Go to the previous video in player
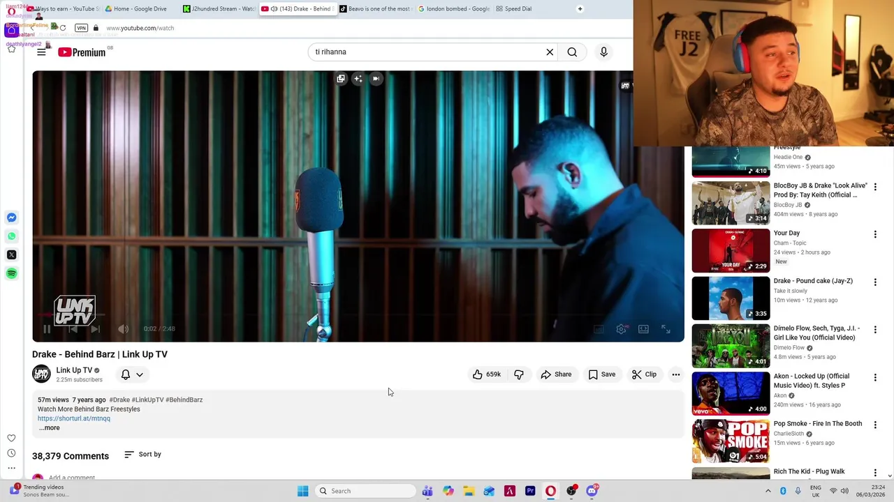Viewport: 894px width, 502px height. pyautogui.click(x=72, y=329)
